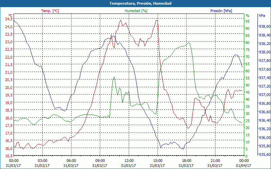
Task: Click the 95 humidity axis value
Action: click(x=248, y=21)
